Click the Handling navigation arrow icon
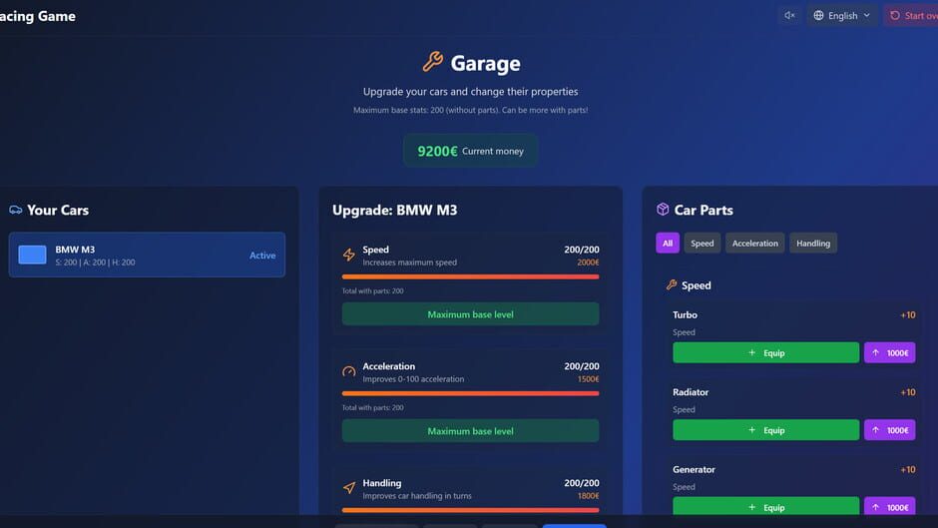The width and height of the screenshot is (938, 528). click(x=349, y=489)
